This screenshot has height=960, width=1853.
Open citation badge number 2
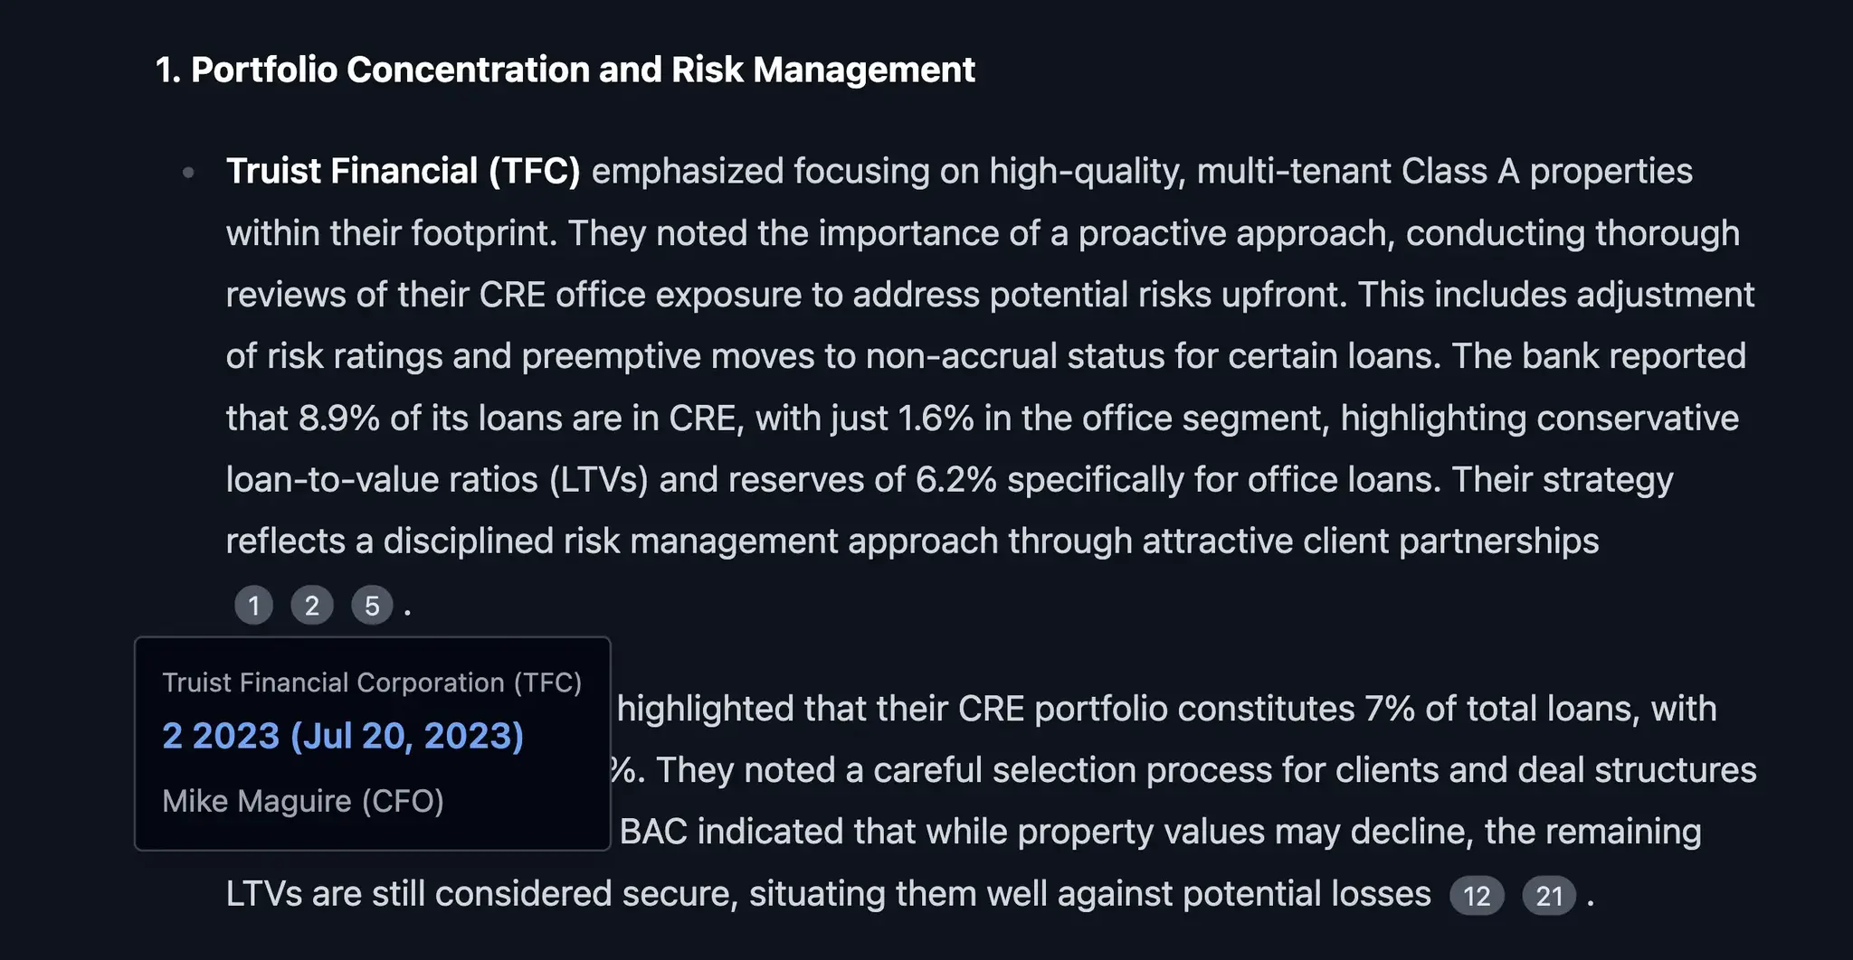point(312,606)
